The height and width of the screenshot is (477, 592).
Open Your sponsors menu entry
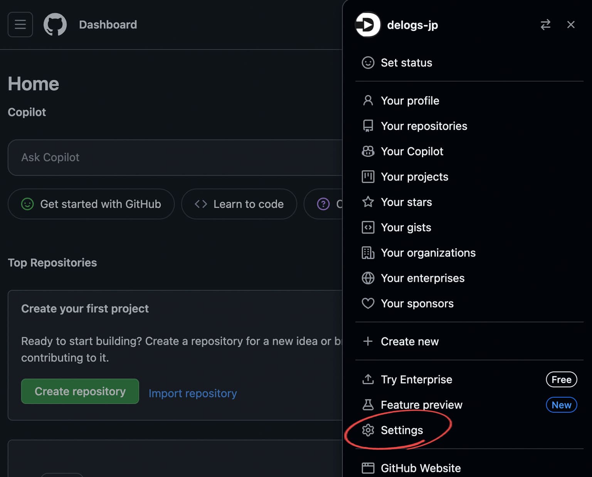click(x=469, y=304)
